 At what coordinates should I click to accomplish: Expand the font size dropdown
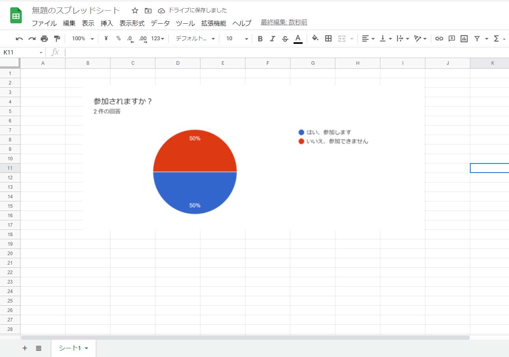tap(237, 39)
